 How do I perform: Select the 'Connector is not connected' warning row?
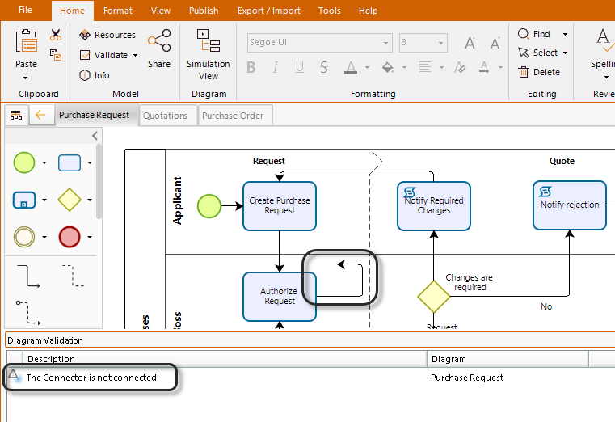click(x=92, y=378)
